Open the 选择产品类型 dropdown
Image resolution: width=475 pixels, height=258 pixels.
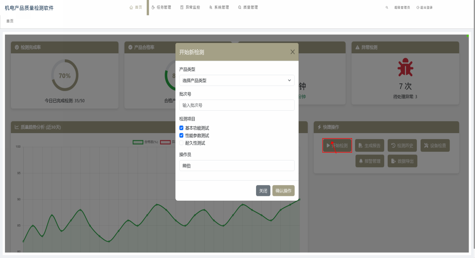click(x=237, y=80)
